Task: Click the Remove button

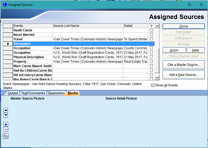Action: [184, 44]
